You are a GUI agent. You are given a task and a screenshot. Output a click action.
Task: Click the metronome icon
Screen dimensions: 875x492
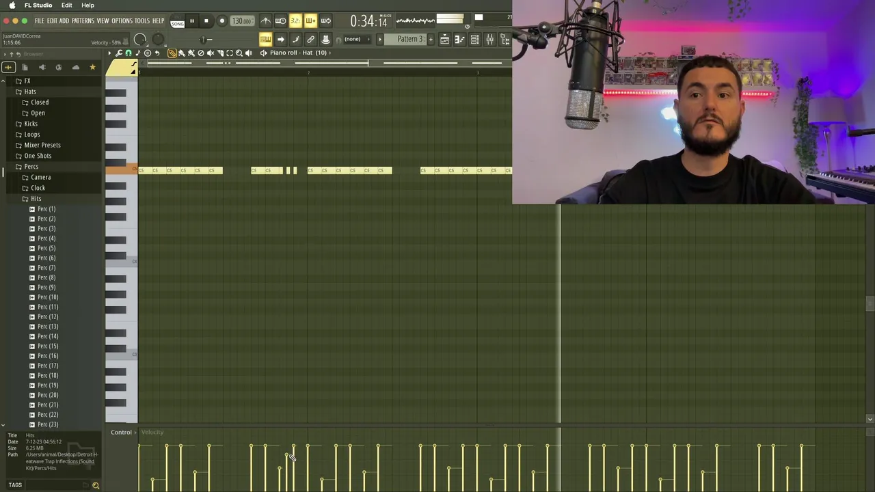coord(265,20)
